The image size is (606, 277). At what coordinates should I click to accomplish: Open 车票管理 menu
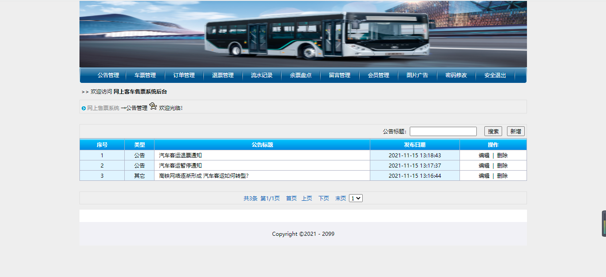pos(145,75)
